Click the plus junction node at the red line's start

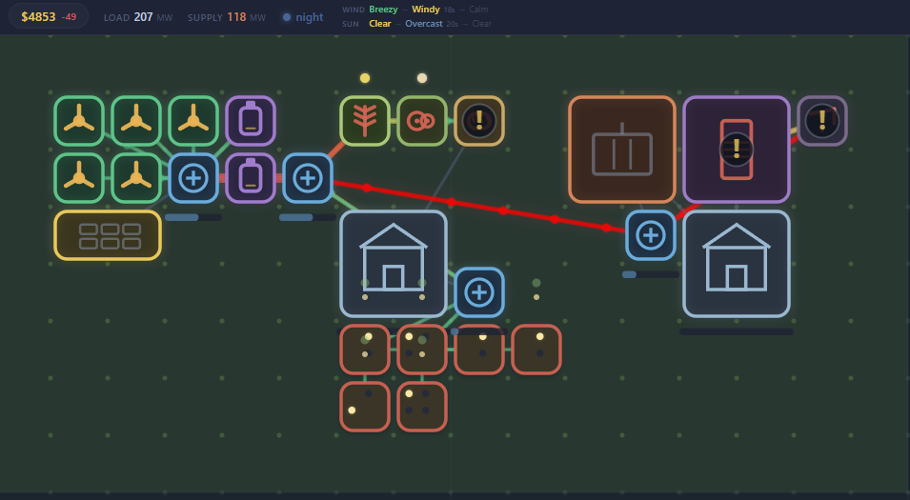(308, 178)
